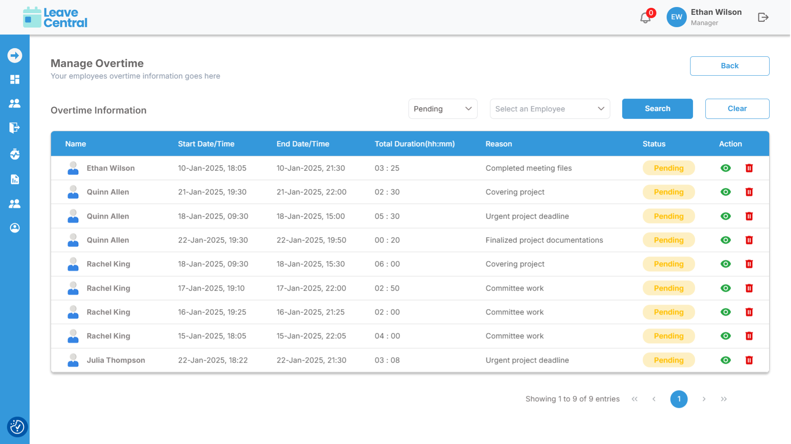Screen dimensions: 791x444
Task: Delete Julia Thompson's overtime request
Action: (749, 360)
